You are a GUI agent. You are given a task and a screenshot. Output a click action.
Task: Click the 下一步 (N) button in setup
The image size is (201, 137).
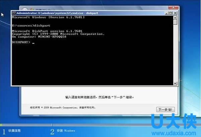pos(165,110)
